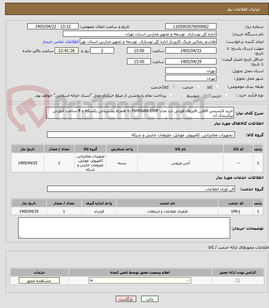The width and height of the screenshot is (269, 308).
Task: Click the remaining days field showing 2
Action: [x=102, y=51]
